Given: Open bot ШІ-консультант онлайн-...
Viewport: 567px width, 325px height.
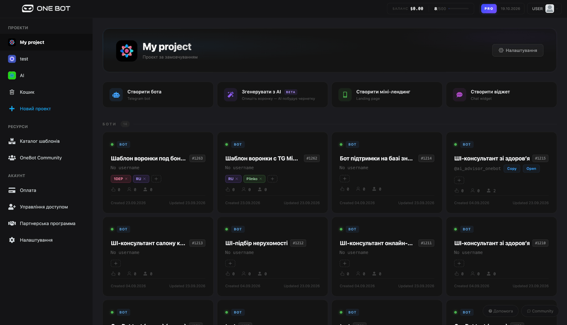Looking at the screenshot, I should coord(376,243).
